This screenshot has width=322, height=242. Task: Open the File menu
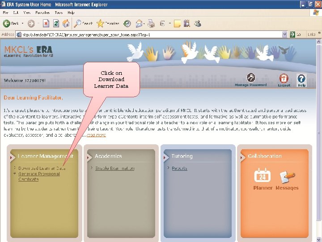coord(5,13)
